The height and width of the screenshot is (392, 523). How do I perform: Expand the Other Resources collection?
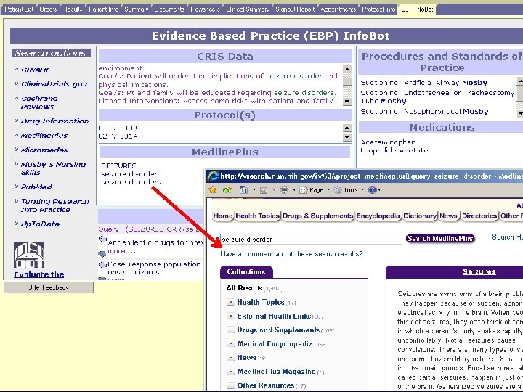tap(230, 385)
